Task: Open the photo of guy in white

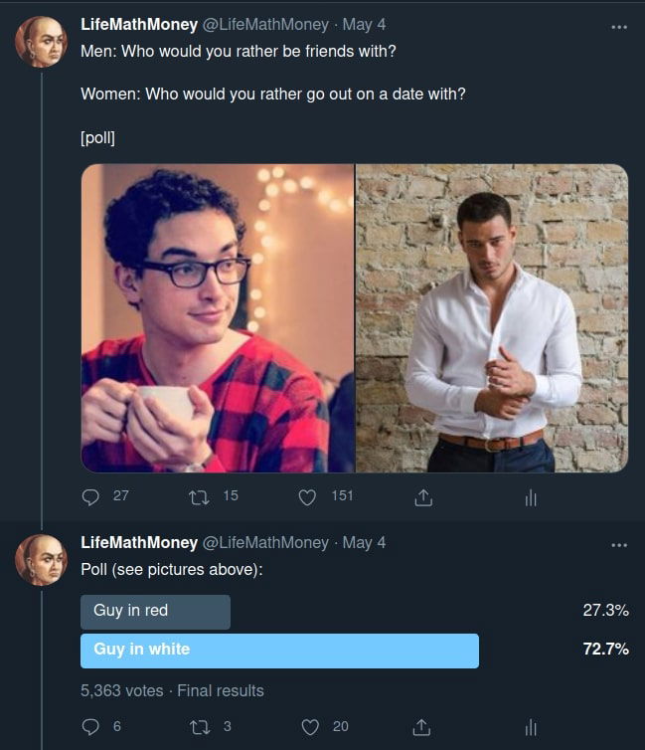Action: click(x=492, y=318)
